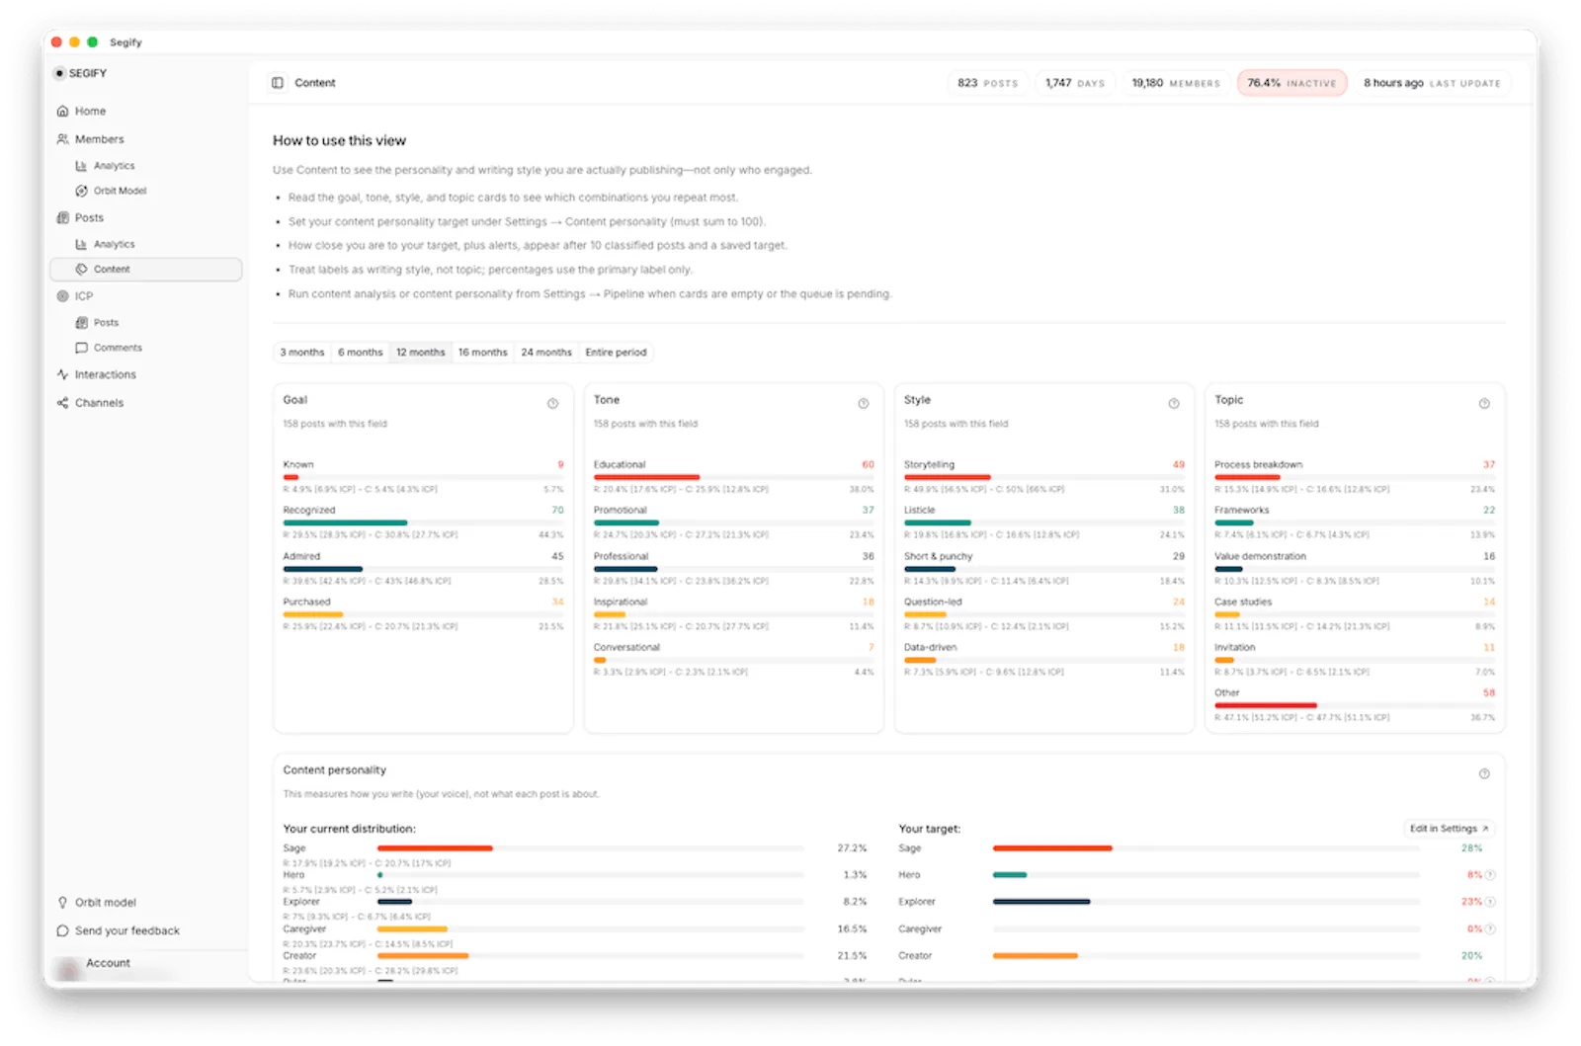Click the 76.4% inactive badge
The width and height of the screenshot is (1581, 1046).
coord(1291,83)
